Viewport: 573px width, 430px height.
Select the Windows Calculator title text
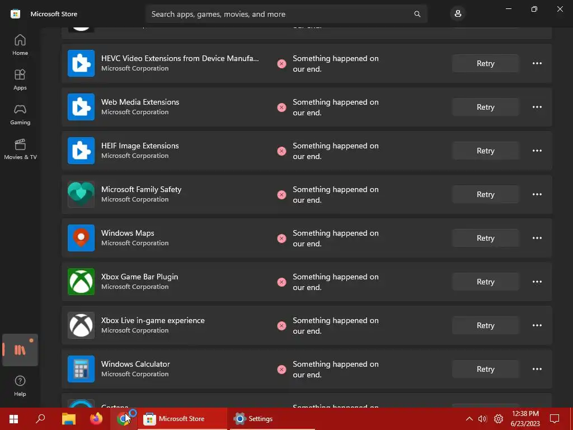[x=135, y=364]
